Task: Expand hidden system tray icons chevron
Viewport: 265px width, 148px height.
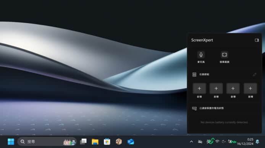Action: point(191,142)
